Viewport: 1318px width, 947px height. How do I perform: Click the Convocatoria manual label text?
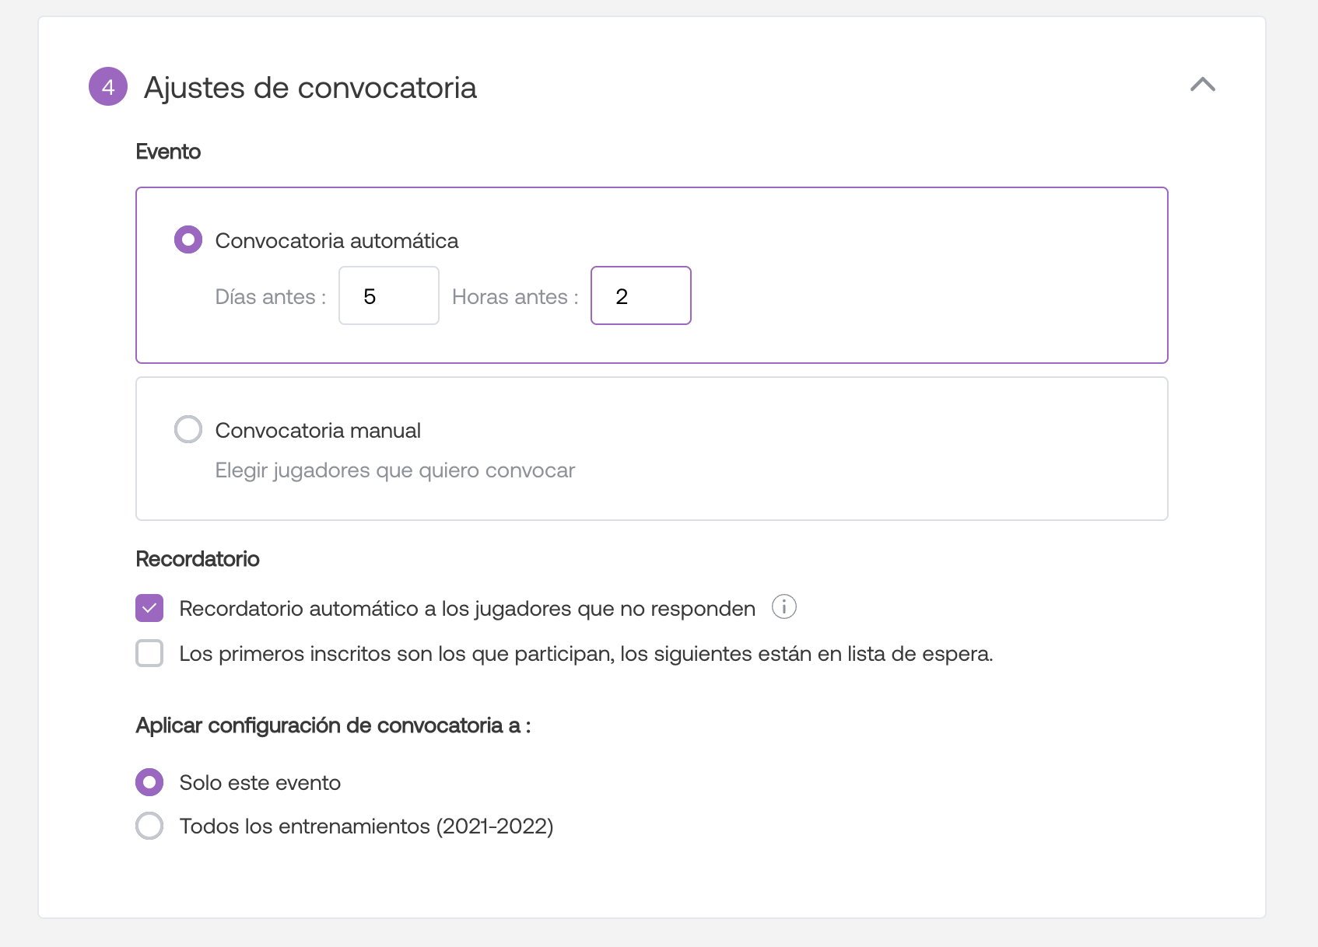coord(318,430)
